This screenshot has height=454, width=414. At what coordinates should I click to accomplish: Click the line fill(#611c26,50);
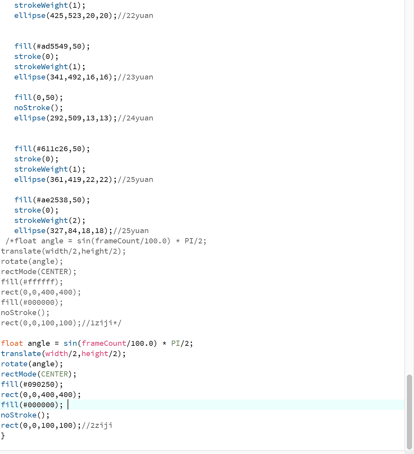tap(52, 149)
